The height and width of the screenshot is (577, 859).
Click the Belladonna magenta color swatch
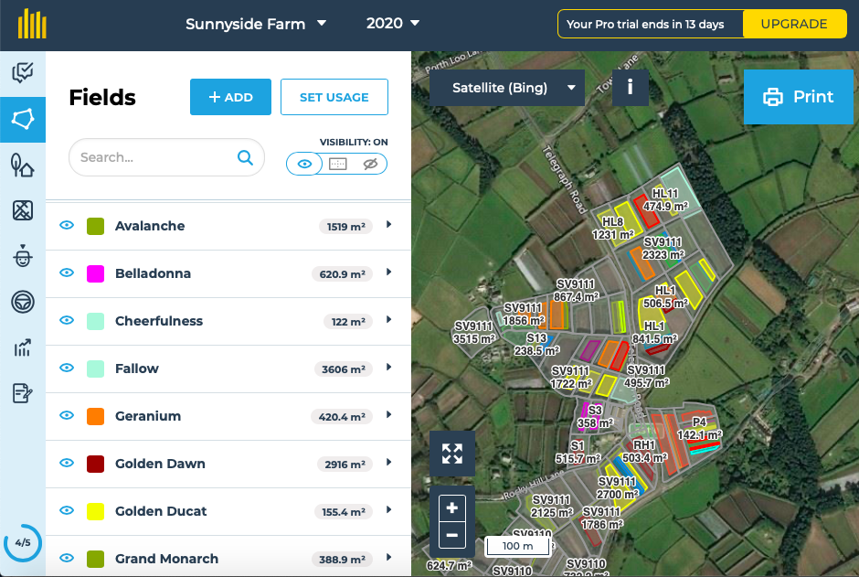95,273
